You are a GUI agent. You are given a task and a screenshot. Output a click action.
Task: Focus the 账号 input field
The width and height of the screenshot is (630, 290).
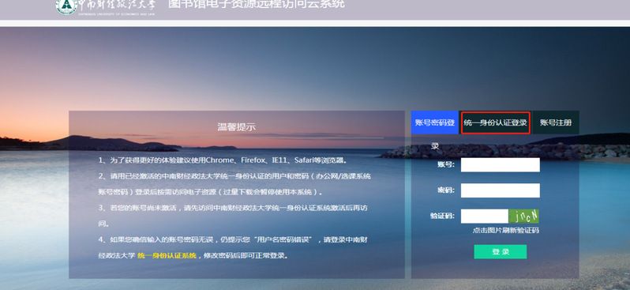[x=501, y=165]
